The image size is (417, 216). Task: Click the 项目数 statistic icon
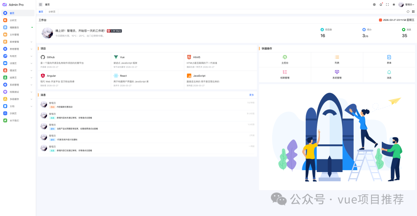coord(322,29)
